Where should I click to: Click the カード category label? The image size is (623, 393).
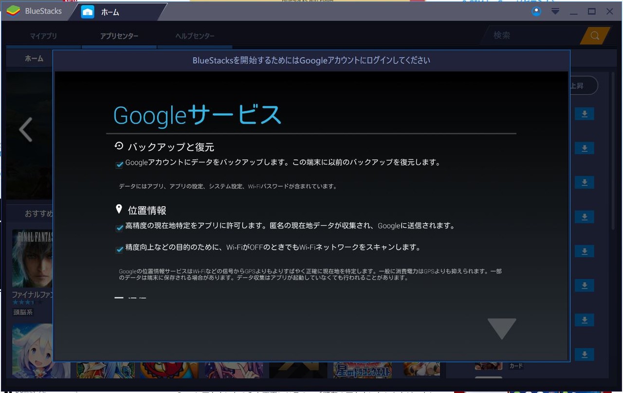[516, 365]
